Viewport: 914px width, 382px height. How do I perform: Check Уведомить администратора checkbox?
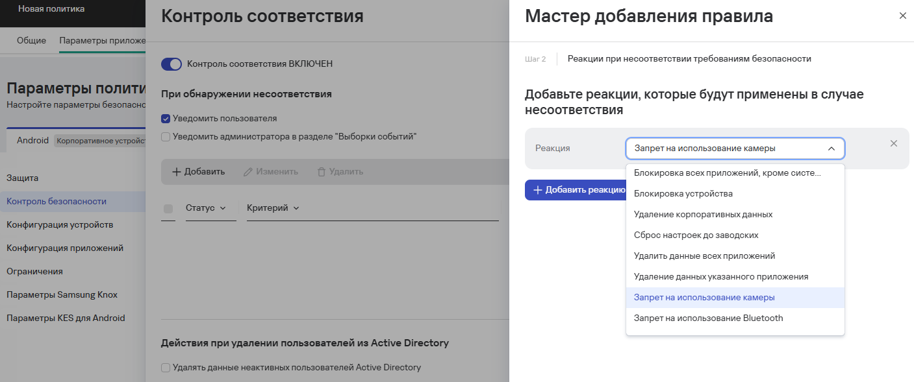[166, 137]
